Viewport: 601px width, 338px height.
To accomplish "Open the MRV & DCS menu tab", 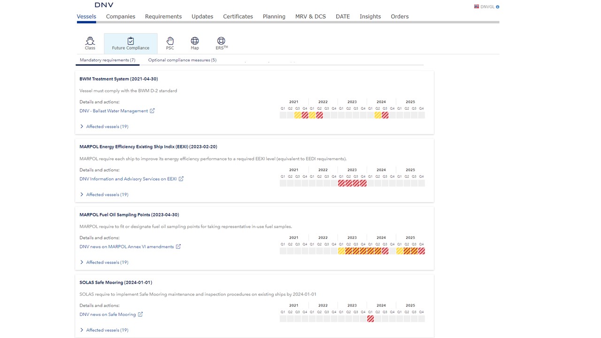I will click(310, 16).
